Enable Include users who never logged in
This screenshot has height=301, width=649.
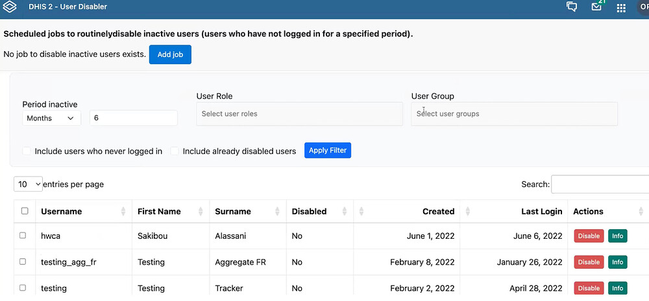[x=27, y=151]
